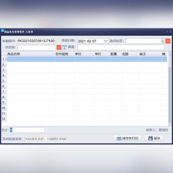This screenshot has height=173, width=173.
Task: Expand the 单据日期 date dropdown arrow
Action: click(x=106, y=41)
